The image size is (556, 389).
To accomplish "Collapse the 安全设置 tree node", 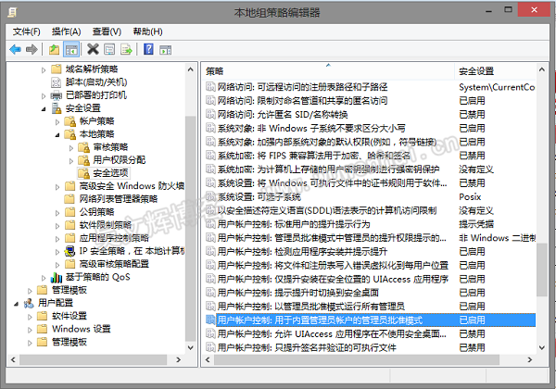I will click(x=44, y=108).
